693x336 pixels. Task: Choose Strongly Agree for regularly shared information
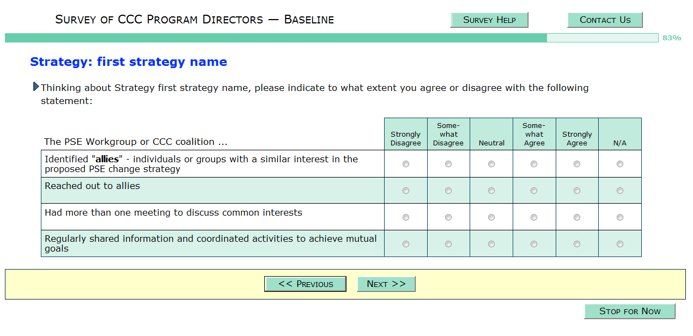point(577,244)
